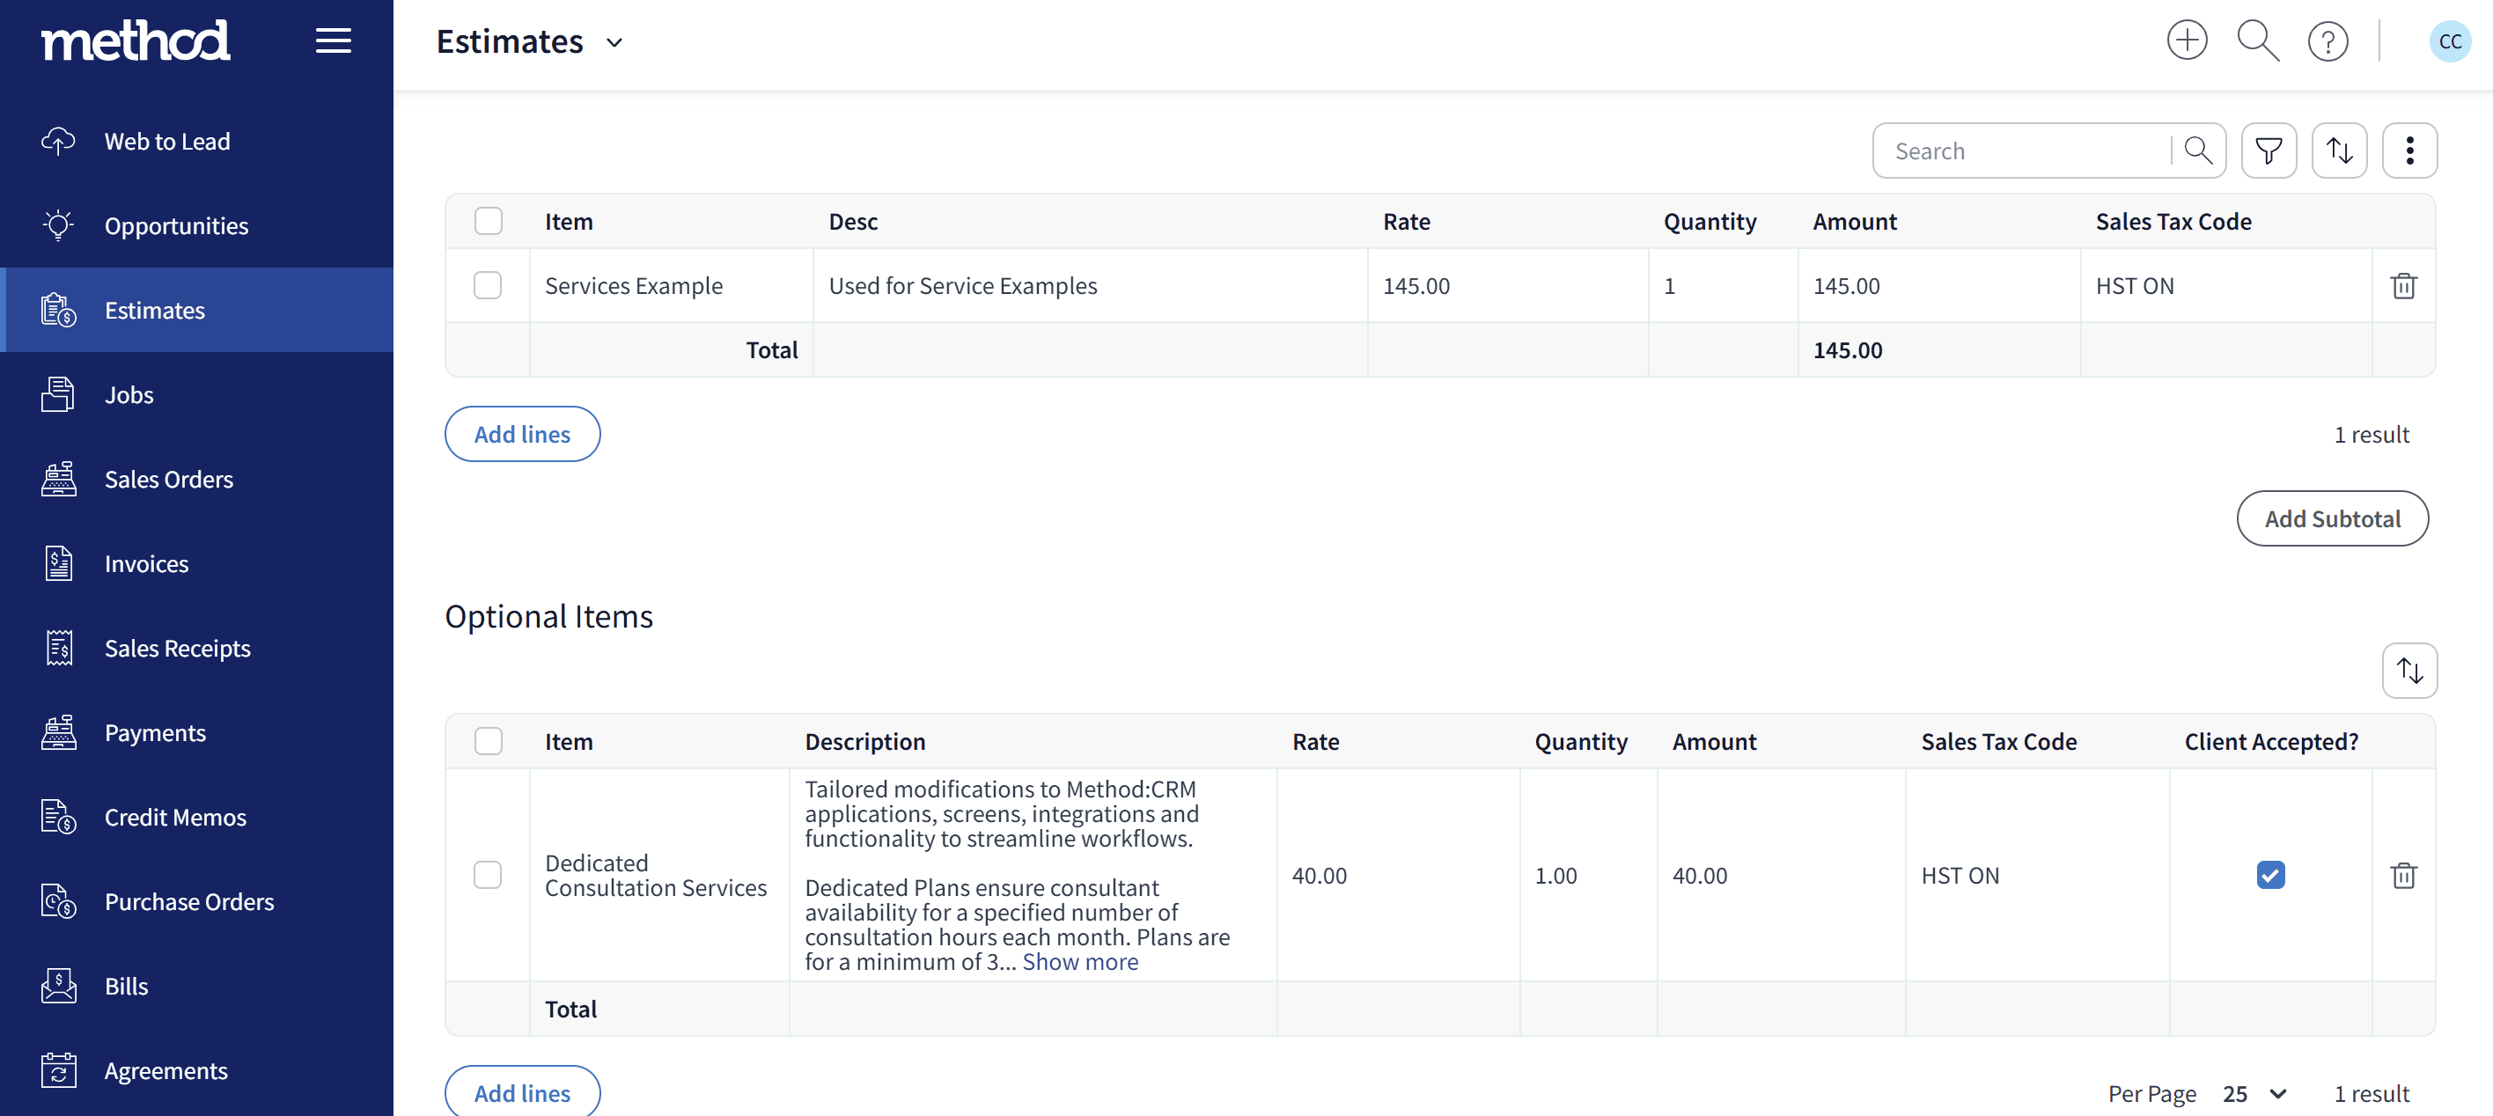2493x1116 pixels.
Task: Select Payments in the sidebar
Action: pos(196,733)
